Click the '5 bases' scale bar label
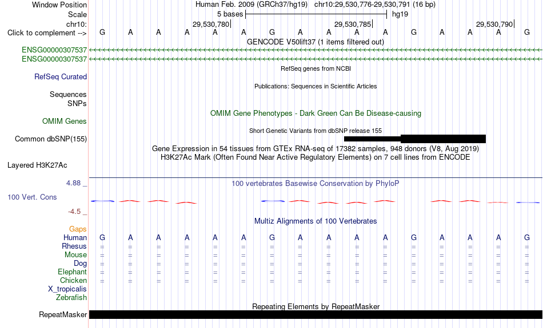The height and width of the screenshot is (328, 543). pyautogui.click(x=230, y=14)
